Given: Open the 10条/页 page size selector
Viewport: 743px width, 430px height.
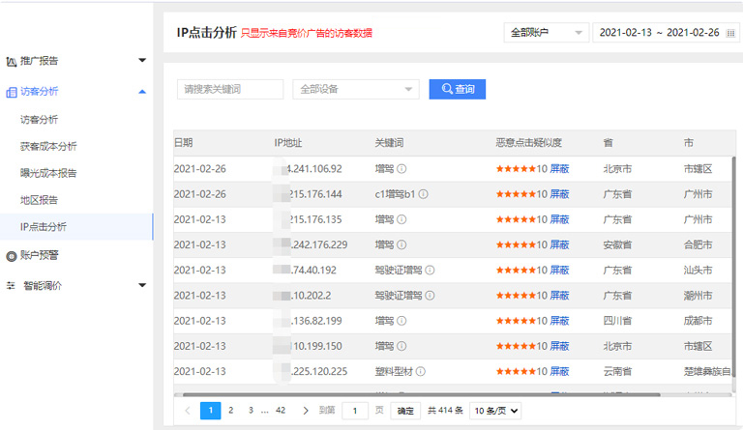Looking at the screenshot, I should (x=495, y=411).
